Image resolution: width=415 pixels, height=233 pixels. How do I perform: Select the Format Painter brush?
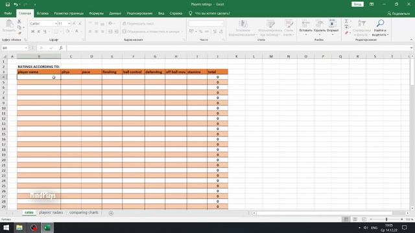coord(19,33)
